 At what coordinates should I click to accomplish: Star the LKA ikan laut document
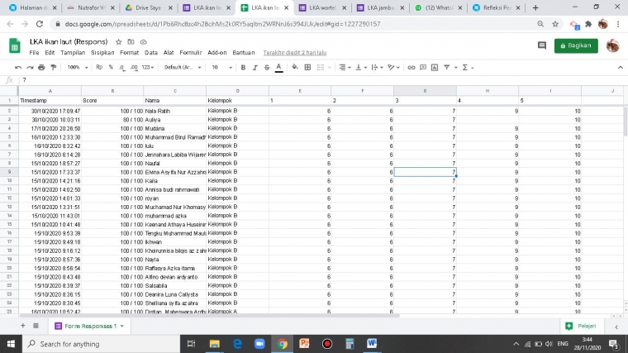point(118,41)
